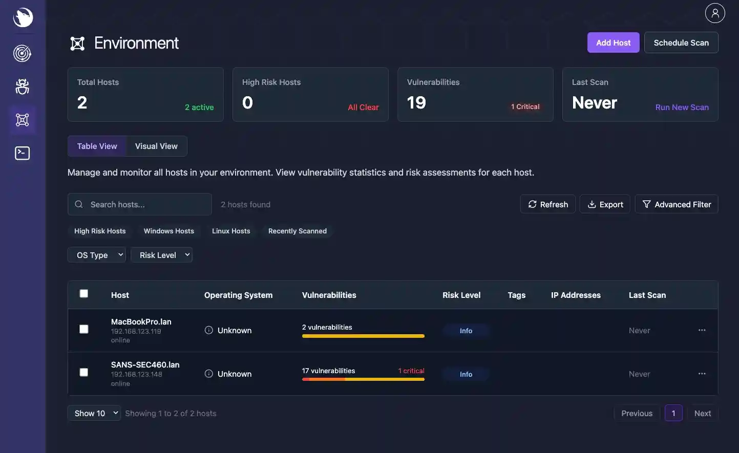The width and height of the screenshot is (739, 453).
Task: Select the Table View tab
Action: coord(97,146)
